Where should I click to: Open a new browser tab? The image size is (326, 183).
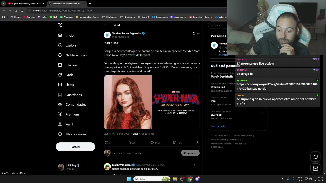coord(90,4)
